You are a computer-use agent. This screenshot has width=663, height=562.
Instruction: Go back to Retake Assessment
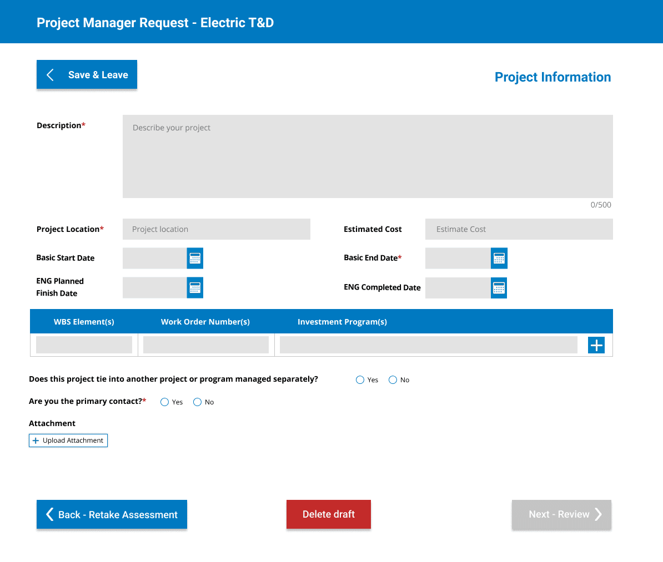coord(112,514)
